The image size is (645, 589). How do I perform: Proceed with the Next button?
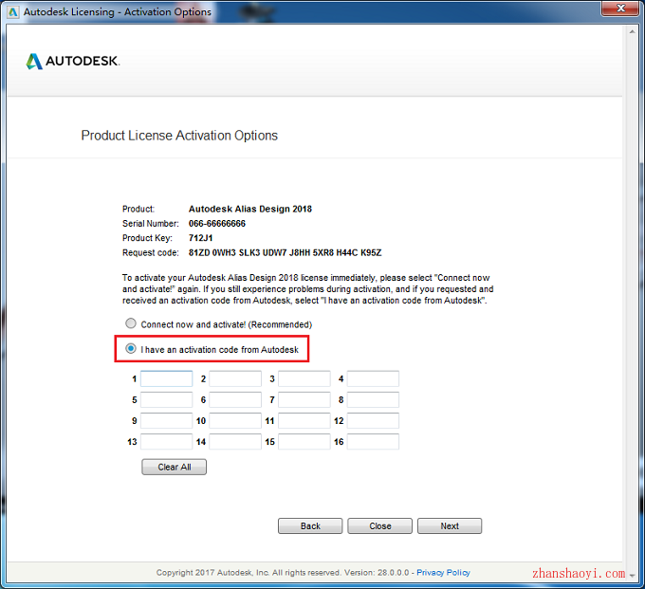click(450, 526)
